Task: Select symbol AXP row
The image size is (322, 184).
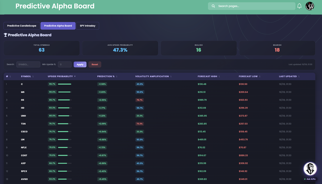Action: 159,163
